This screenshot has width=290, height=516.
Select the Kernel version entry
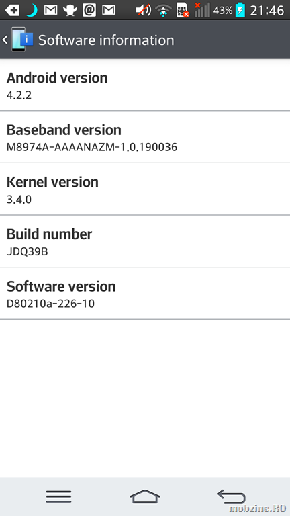[x=145, y=189]
